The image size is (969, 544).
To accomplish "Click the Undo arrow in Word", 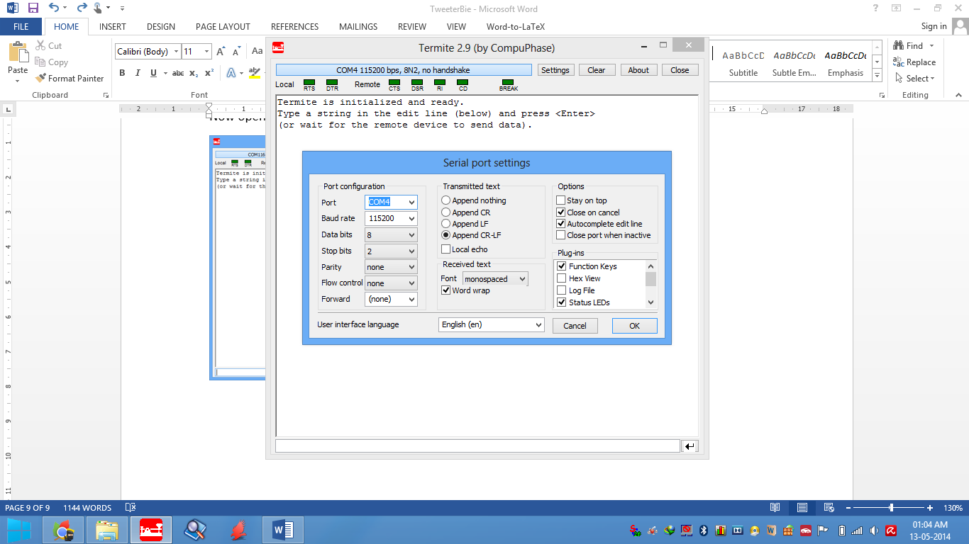I will tap(54, 8).
